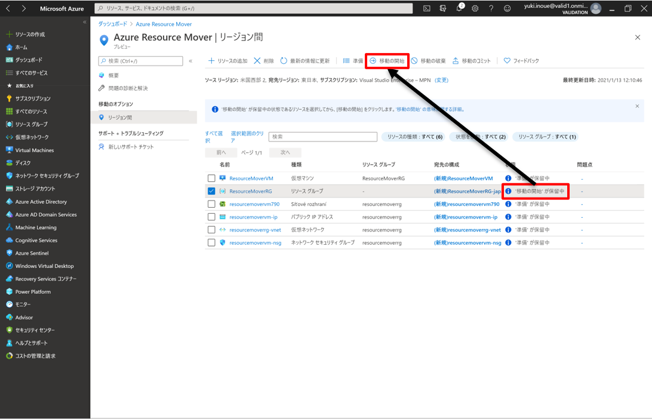Image resolution: width=652 pixels, height=419 pixels.
Task: Open Cloud Shell icon in top bar
Action: (427, 8)
